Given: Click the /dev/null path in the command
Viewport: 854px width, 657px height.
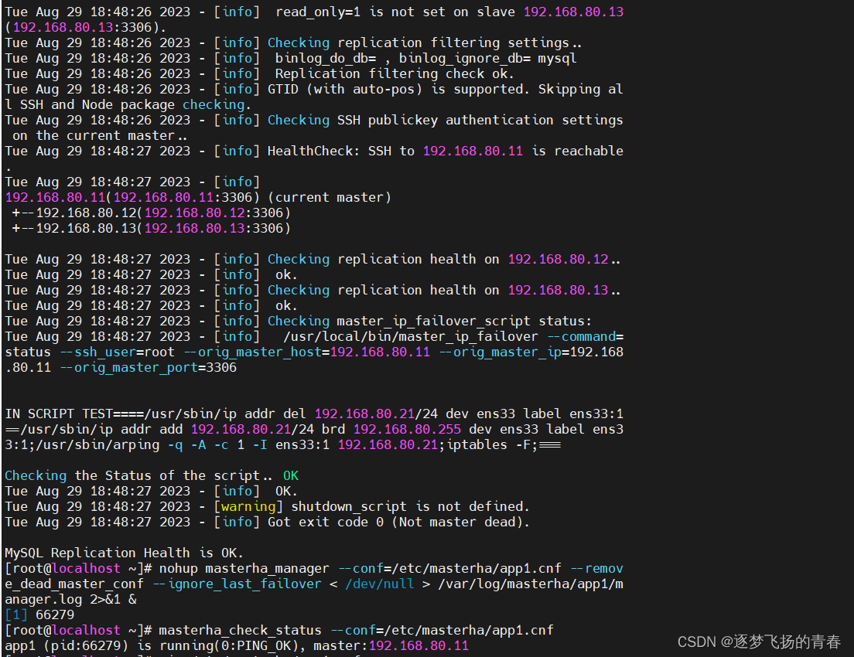Looking at the screenshot, I should [x=379, y=584].
